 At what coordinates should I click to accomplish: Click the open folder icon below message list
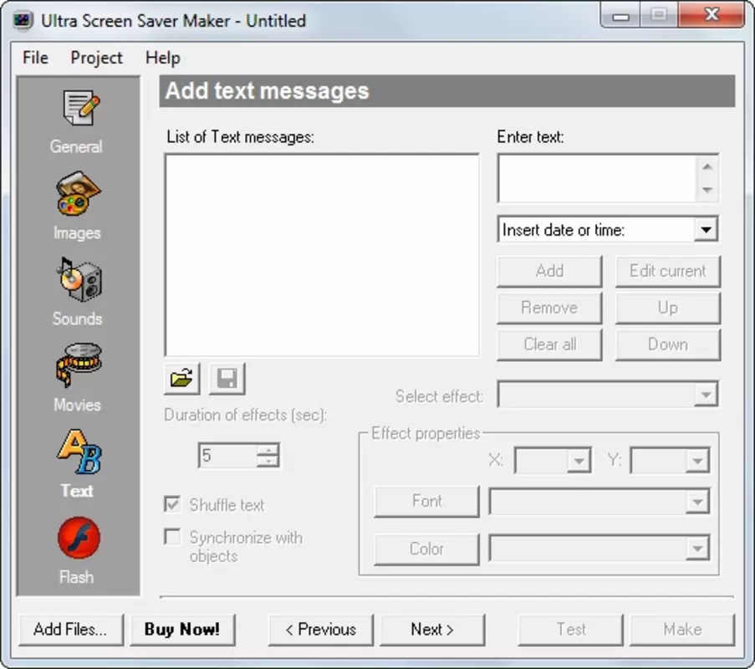tap(181, 379)
